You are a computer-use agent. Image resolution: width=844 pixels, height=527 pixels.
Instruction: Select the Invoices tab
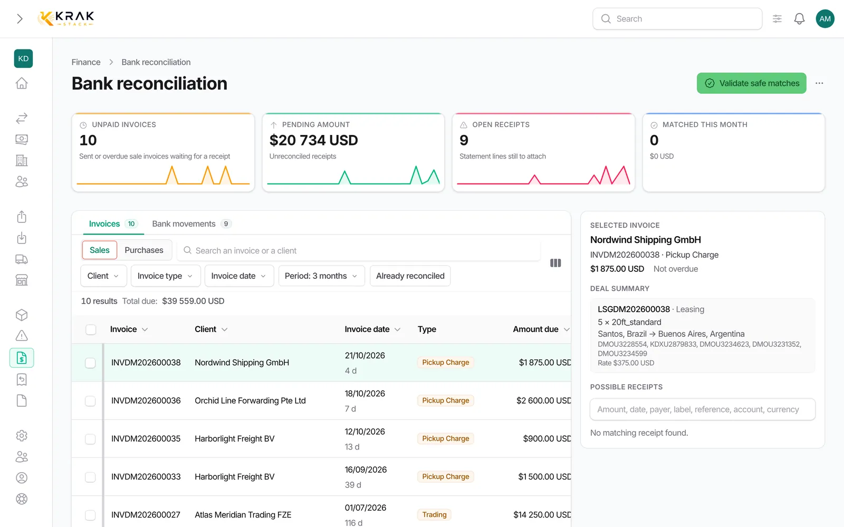pos(113,224)
